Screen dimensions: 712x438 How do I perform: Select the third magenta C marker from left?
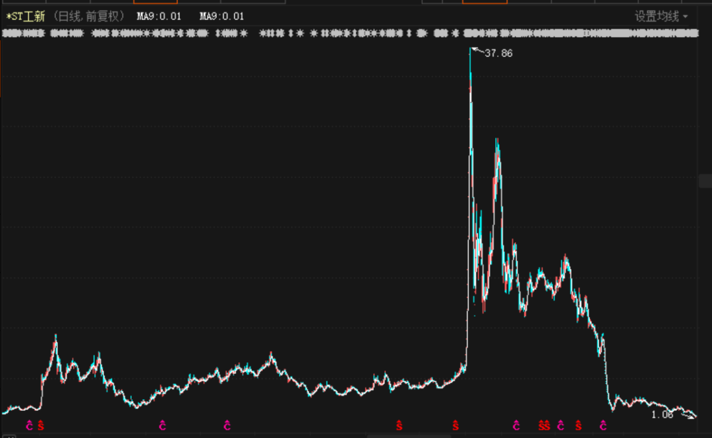point(227,425)
